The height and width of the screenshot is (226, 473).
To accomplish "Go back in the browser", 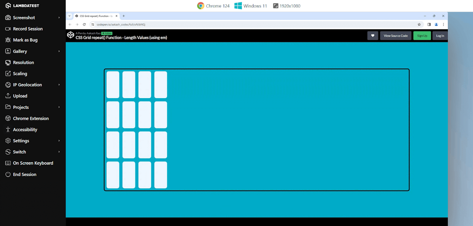I will coord(70,24).
